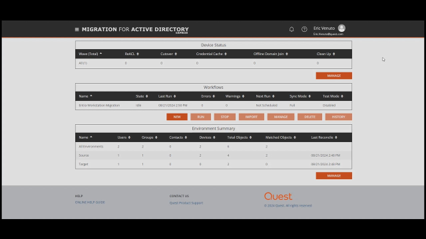426x239 pixels.
Task: Sort Workflows by Warnings column
Action: (235, 96)
